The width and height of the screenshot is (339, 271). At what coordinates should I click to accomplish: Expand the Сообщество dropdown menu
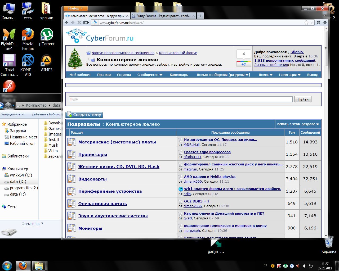tap(150, 75)
